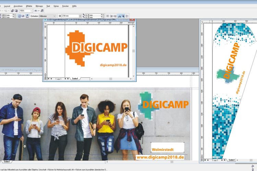Click left scroll arrow of banner document

tap(107, 162)
